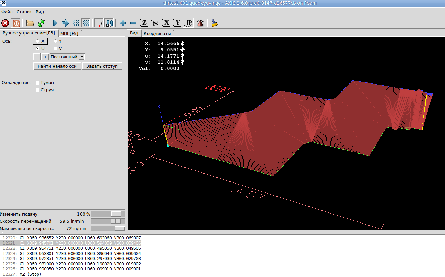Image resolution: width=445 pixels, height=277 pixels.
Task: Reload the current file
Action: tap(41, 23)
